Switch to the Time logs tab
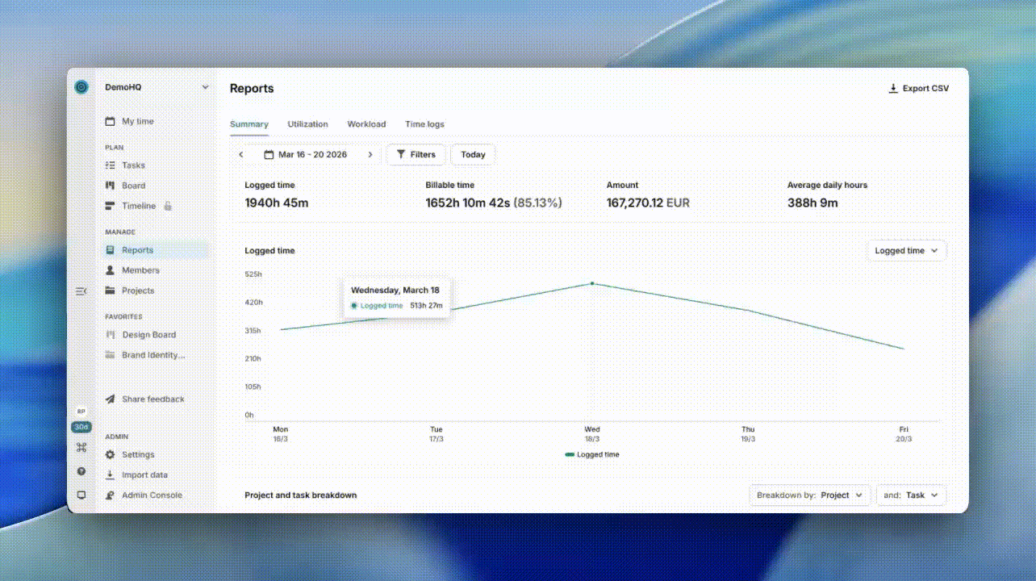This screenshot has width=1036, height=581. tap(424, 124)
